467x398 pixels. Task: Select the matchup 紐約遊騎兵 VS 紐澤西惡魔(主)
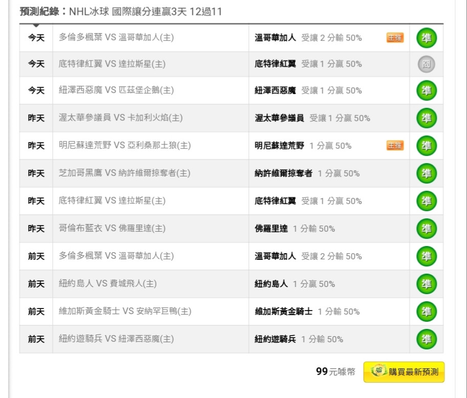pos(116,339)
